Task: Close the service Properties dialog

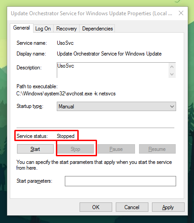Action: click(x=181, y=13)
